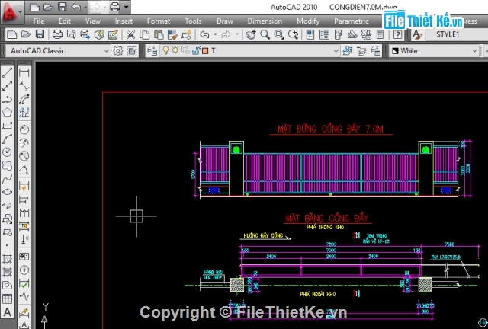Expand the layer list dropdown

(335, 50)
